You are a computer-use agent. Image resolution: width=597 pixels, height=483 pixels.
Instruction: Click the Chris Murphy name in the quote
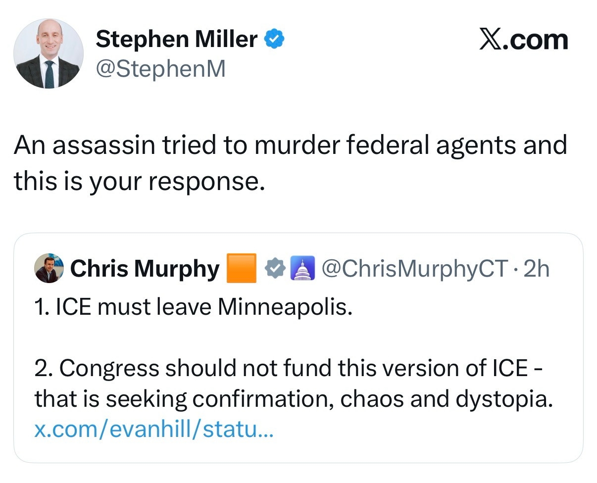pos(145,269)
